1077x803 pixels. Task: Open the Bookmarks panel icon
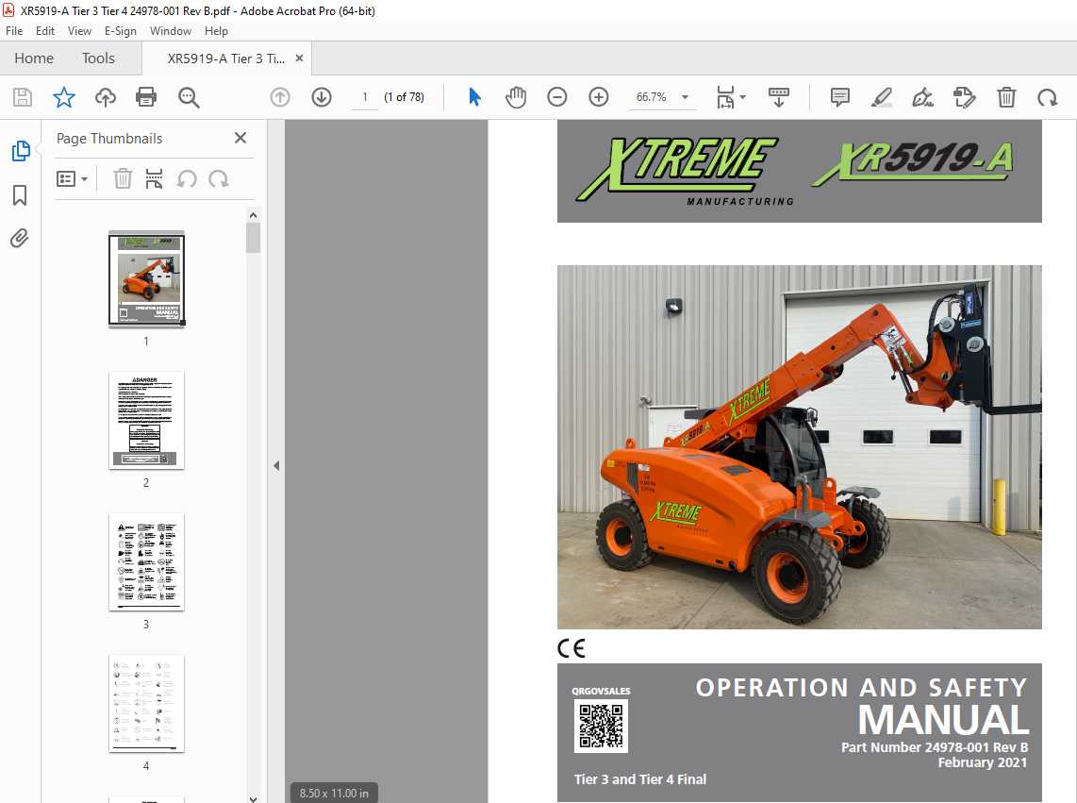(x=20, y=195)
